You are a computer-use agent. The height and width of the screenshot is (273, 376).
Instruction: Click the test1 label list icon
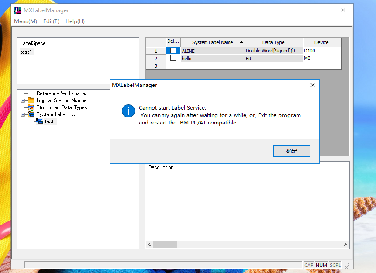(39, 121)
